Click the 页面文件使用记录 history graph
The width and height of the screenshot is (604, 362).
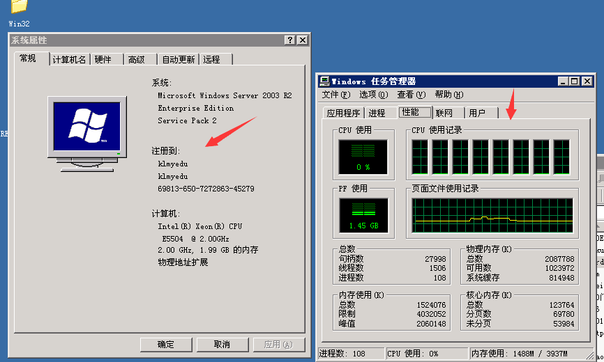click(x=492, y=214)
